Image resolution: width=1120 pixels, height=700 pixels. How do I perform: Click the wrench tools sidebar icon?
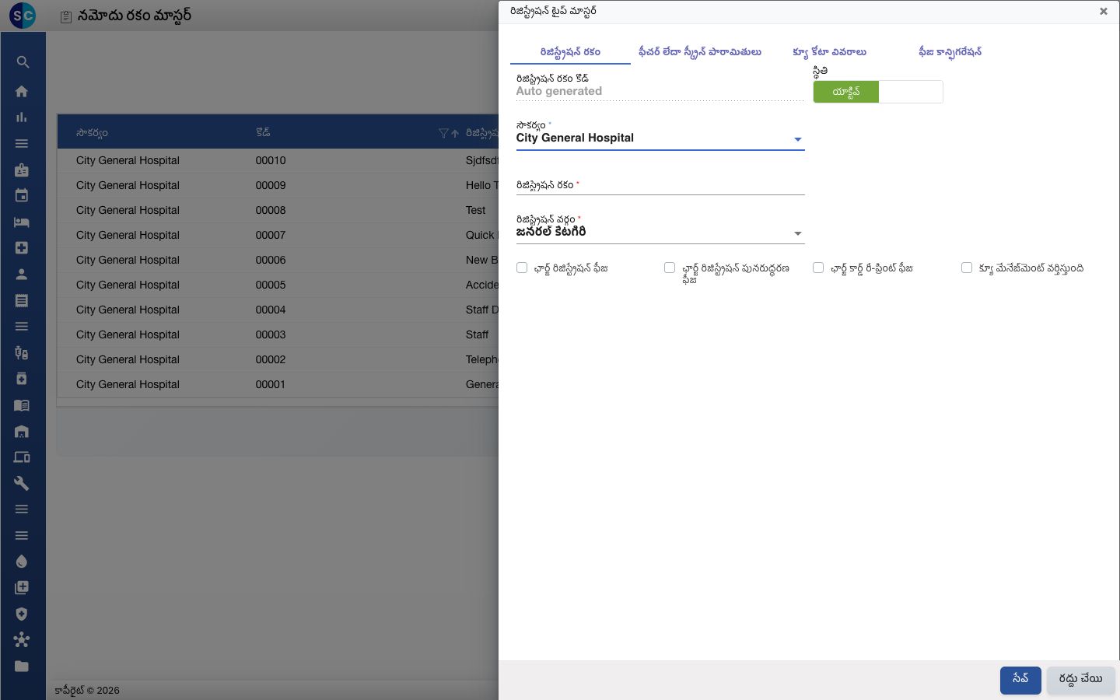(x=22, y=484)
